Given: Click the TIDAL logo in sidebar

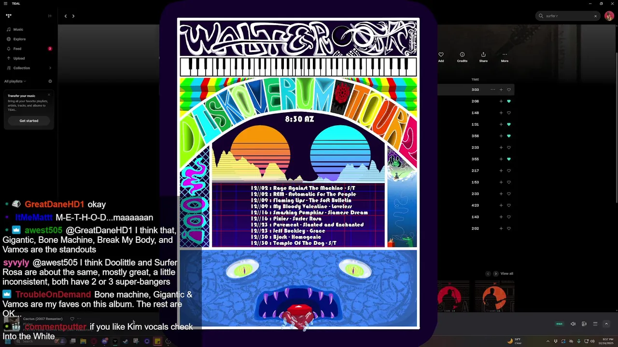Looking at the screenshot, I should click(x=9, y=16).
